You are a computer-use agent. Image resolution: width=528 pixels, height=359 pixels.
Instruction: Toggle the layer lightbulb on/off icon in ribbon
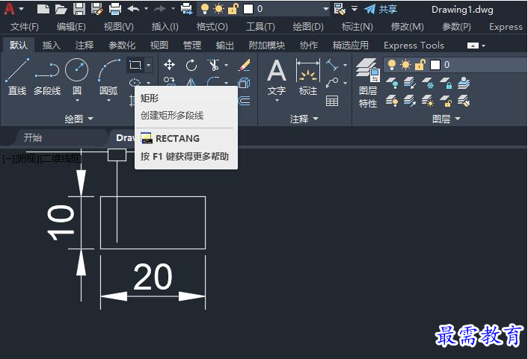pyautogui.click(x=392, y=64)
